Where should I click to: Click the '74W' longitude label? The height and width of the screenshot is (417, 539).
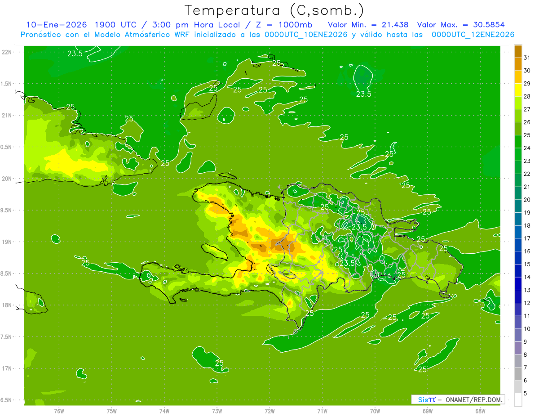click(164, 411)
